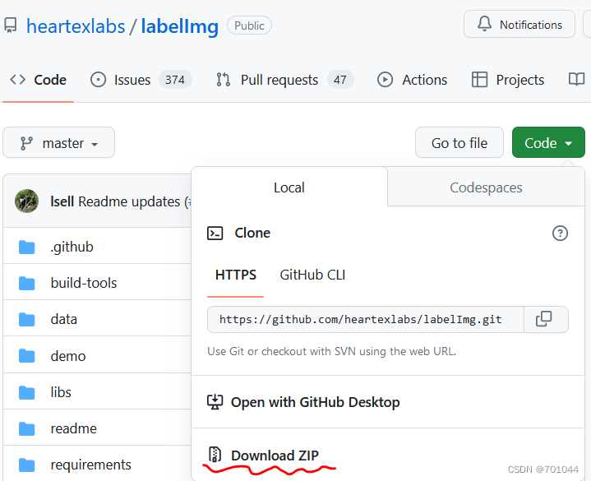Click the folder icon beside data
Viewport: 591px width, 481px height.
click(x=27, y=320)
